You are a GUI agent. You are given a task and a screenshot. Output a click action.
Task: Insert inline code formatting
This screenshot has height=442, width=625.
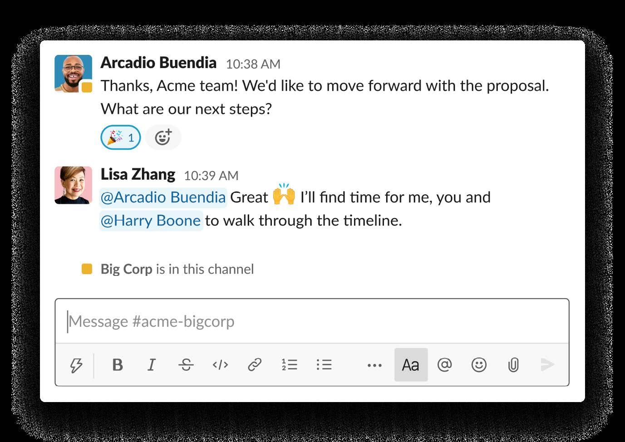tap(220, 365)
